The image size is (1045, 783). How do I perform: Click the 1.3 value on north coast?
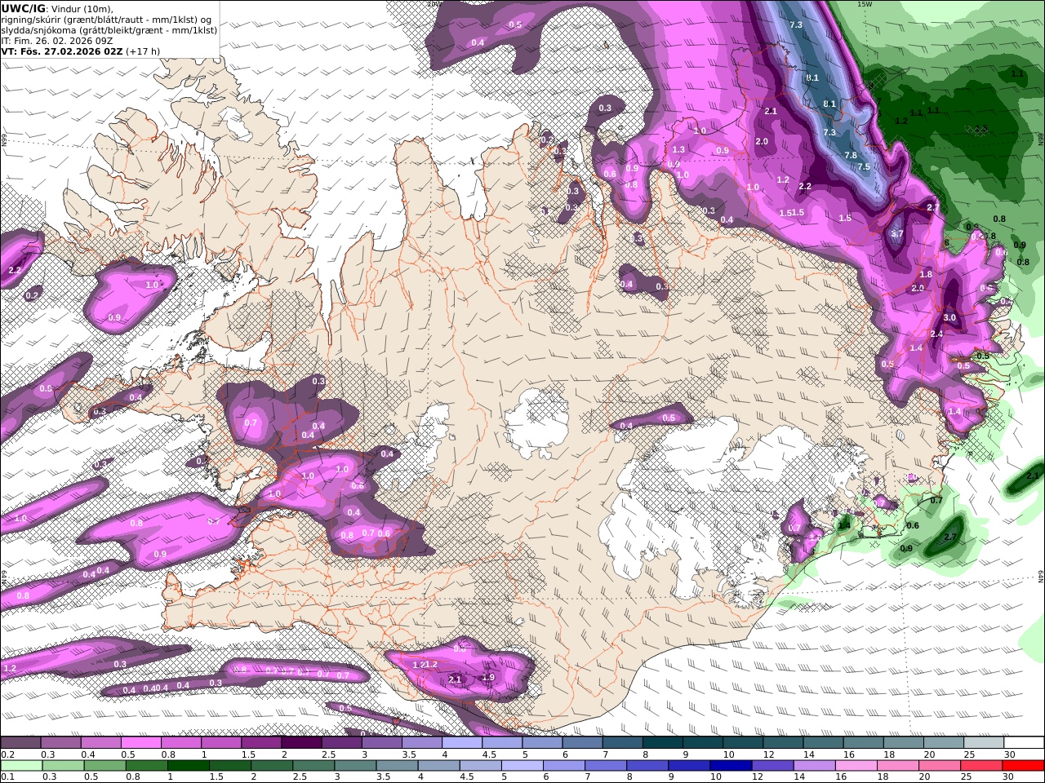pyautogui.click(x=678, y=149)
